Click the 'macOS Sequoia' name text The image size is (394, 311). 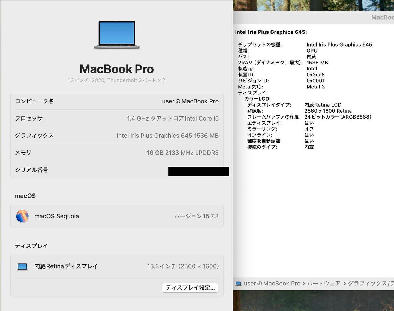click(x=57, y=216)
